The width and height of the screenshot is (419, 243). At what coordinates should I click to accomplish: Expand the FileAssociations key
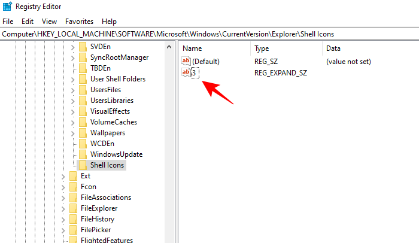tap(63, 198)
